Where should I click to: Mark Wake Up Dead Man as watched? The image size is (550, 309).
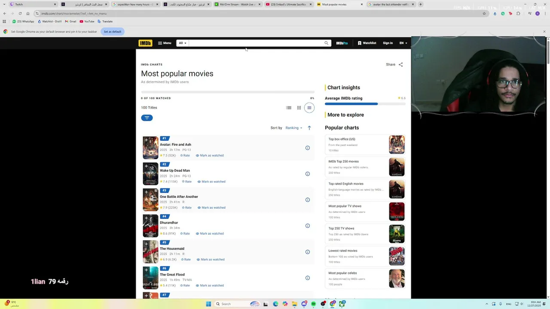pos(211,182)
